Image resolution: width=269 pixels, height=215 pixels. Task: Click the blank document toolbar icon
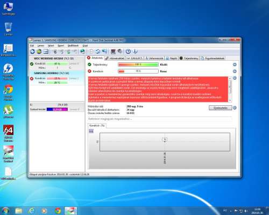click(x=91, y=52)
